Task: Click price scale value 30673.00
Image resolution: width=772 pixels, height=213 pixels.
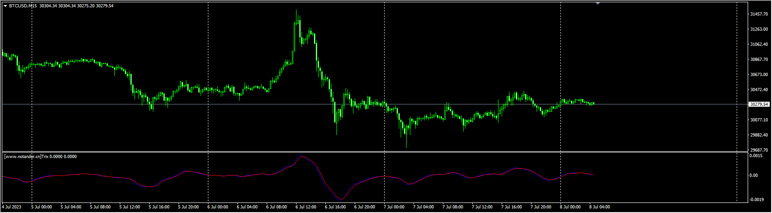Action: click(x=759, y=75)
